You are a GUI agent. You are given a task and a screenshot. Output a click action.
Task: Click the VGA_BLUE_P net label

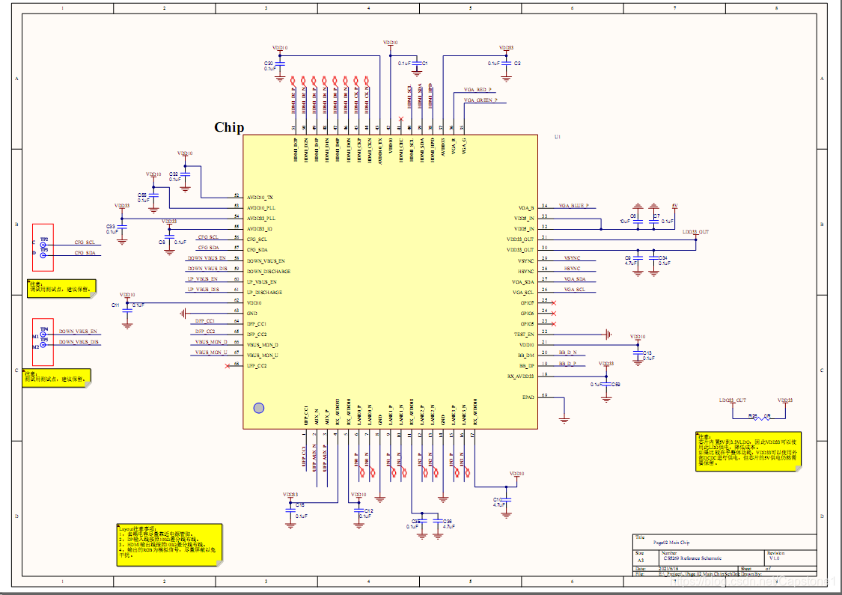coord(573,206)
